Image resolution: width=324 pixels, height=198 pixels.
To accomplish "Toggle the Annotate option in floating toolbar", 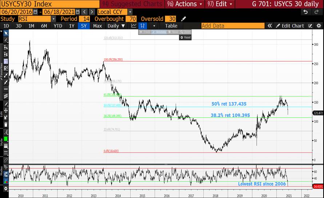I will 158,32.
